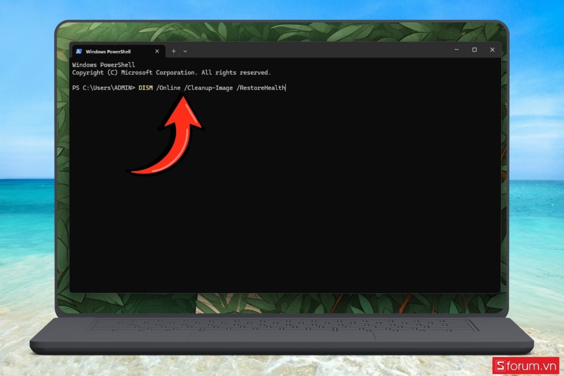This screenshot has height=376, width=564.
Task: Click the /Online parameter text
Action: pos(169,88)
